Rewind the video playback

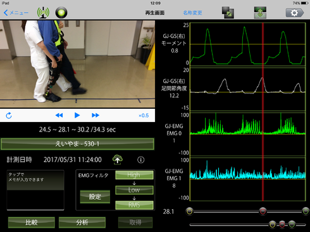coord(59,115)
